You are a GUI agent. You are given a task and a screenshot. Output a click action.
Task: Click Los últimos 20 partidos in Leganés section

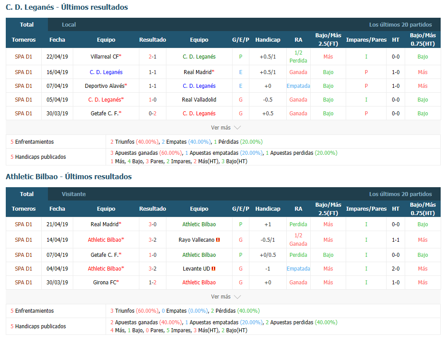400,25
